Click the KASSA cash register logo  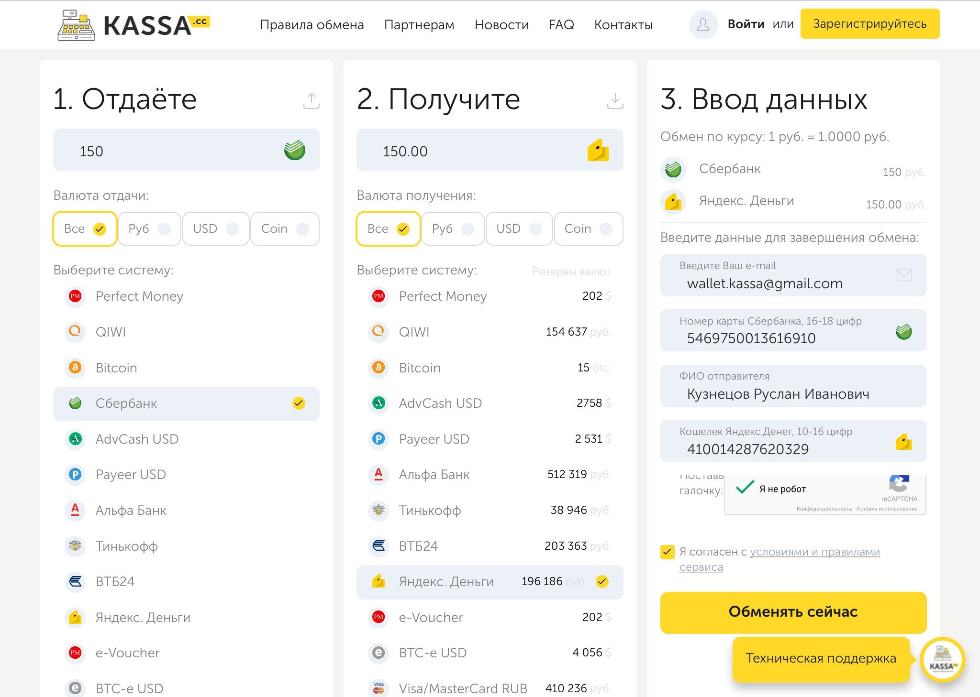click(x=134, y=25)
